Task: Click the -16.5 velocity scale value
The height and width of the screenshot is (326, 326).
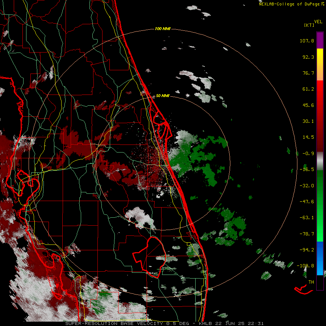Action: point(307,170)
